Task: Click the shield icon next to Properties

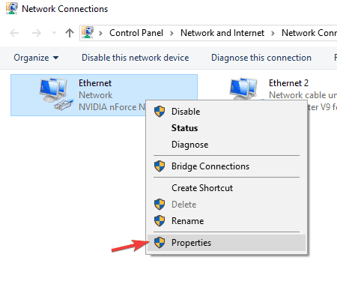Action: tap(160, 243)
